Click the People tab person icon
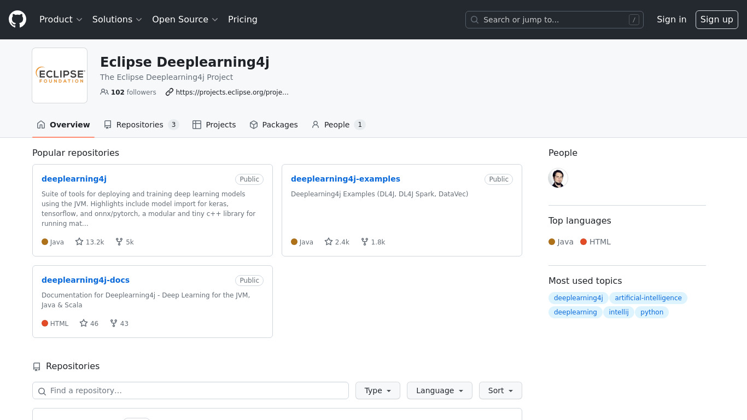747x420 pixels. coord(316,125)
